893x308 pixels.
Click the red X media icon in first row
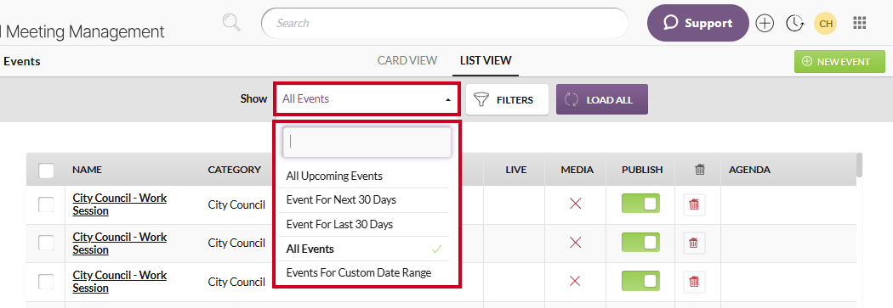click(575, 204)
